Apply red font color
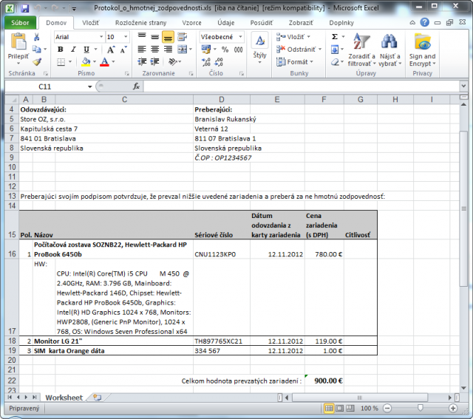 (x=104, y=62)
